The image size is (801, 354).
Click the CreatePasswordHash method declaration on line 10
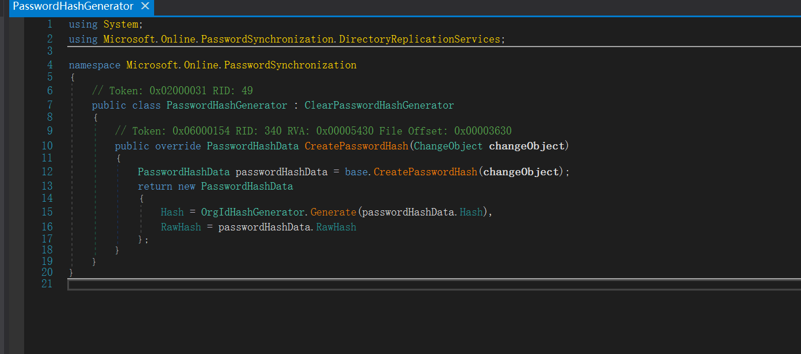[x=356, y=147]
